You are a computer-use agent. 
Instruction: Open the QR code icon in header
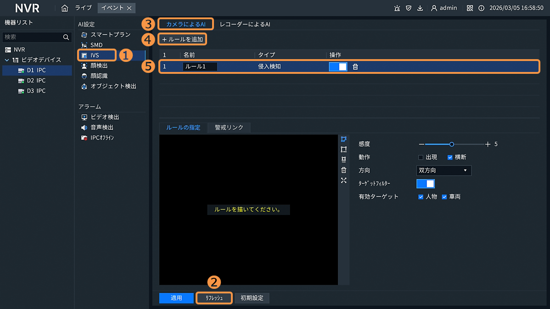470,8
